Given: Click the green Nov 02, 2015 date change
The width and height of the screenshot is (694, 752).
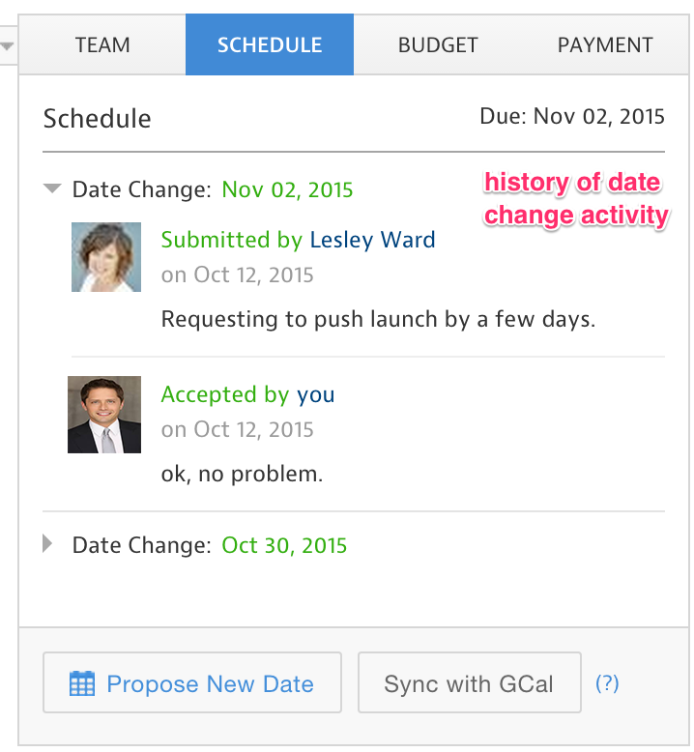Looking at the screenshot, I should tap(287, 189).
